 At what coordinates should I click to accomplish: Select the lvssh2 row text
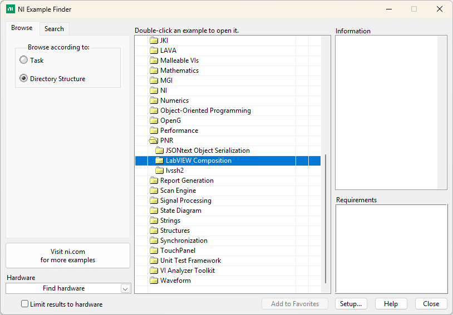tap(175, 171)
